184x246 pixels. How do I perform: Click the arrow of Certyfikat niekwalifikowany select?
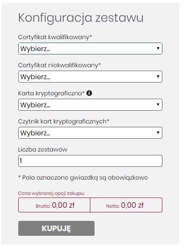158,77
